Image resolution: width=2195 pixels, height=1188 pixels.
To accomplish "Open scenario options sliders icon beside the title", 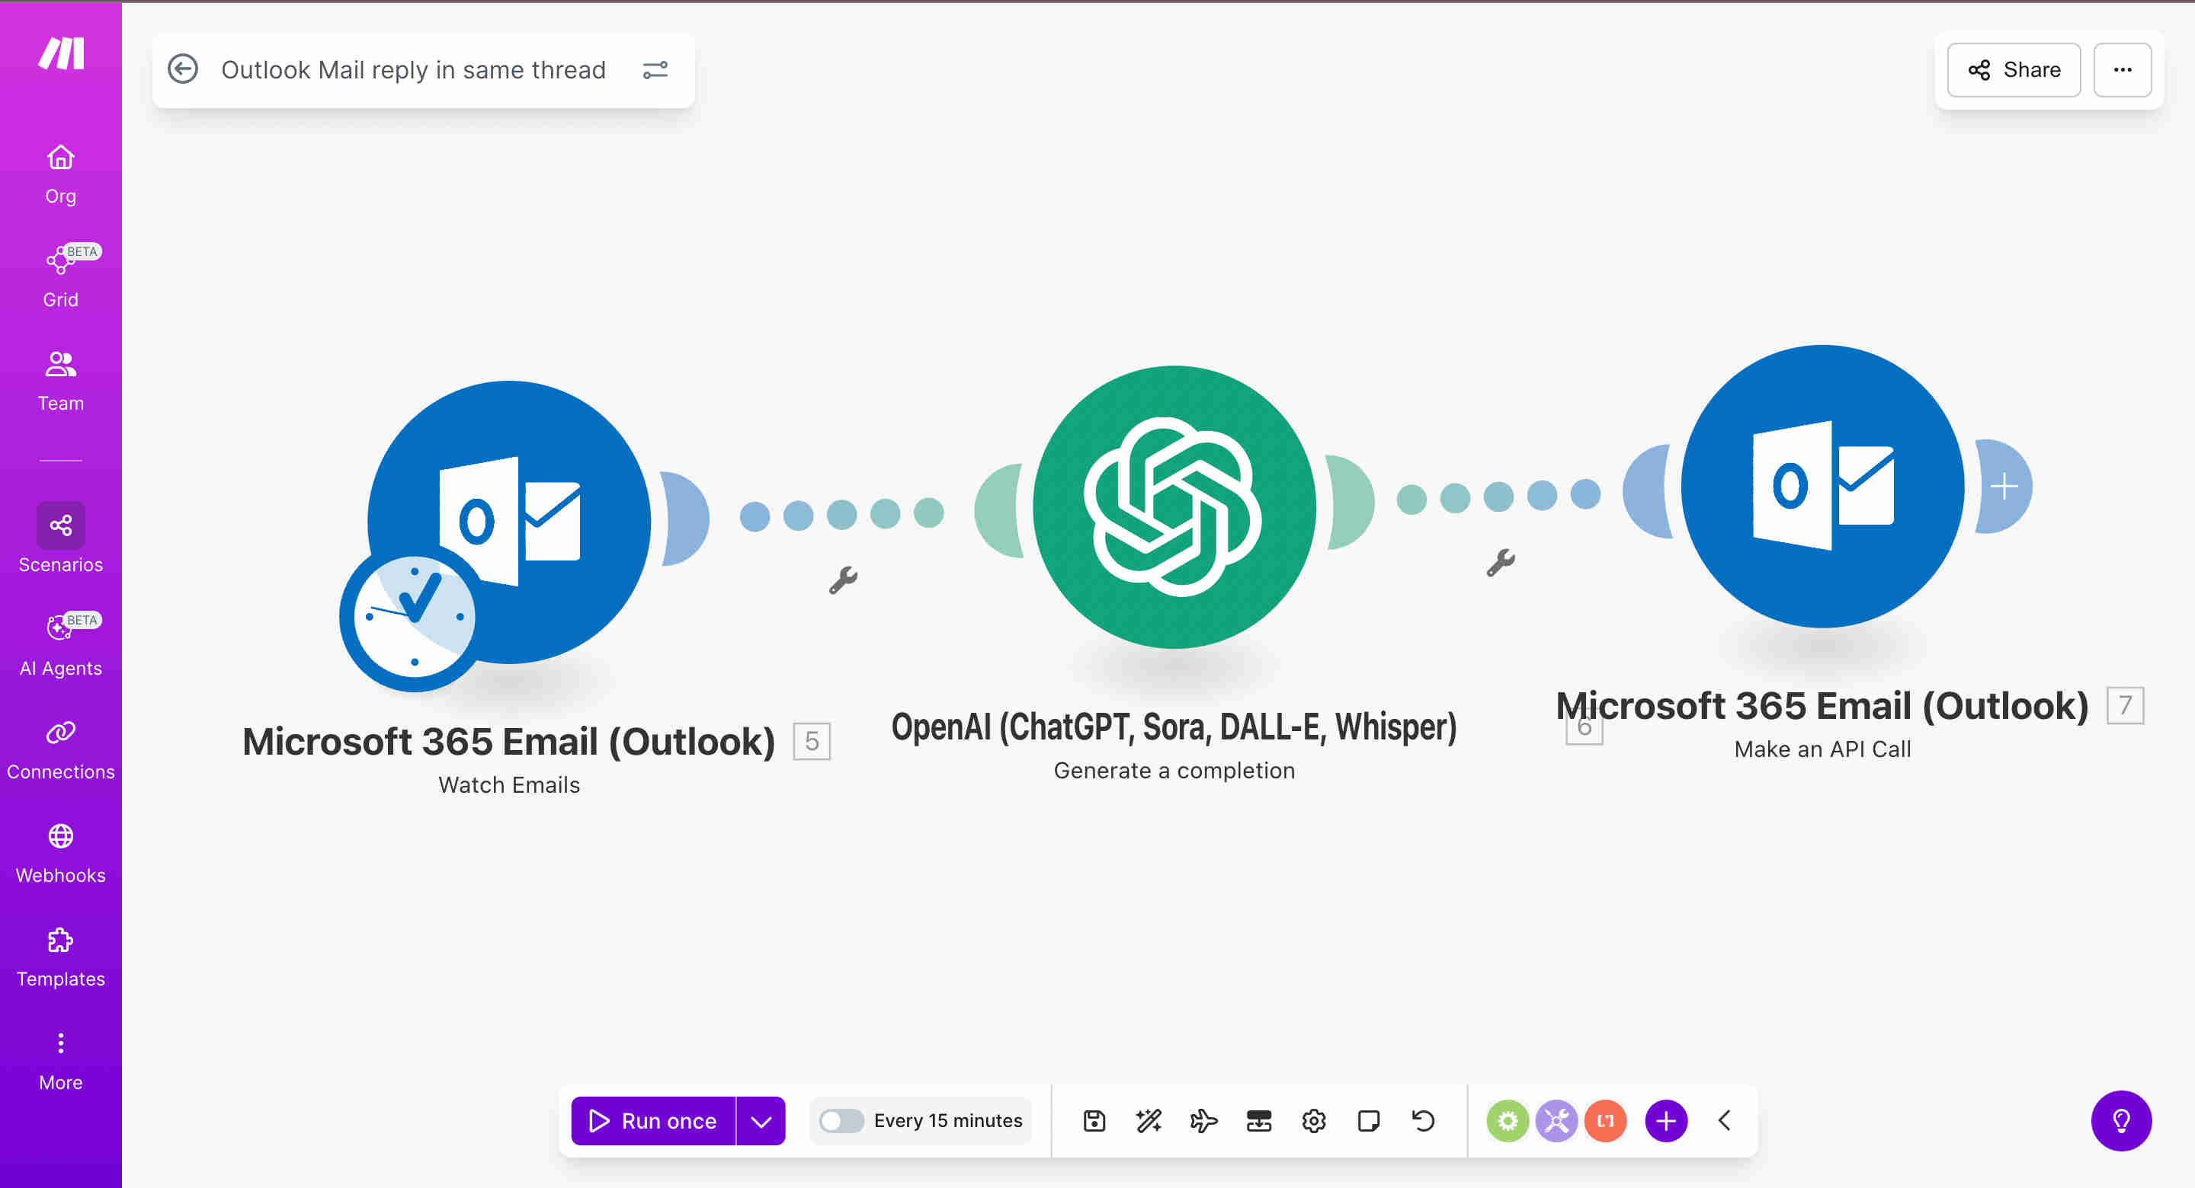I will click(655, 70).
